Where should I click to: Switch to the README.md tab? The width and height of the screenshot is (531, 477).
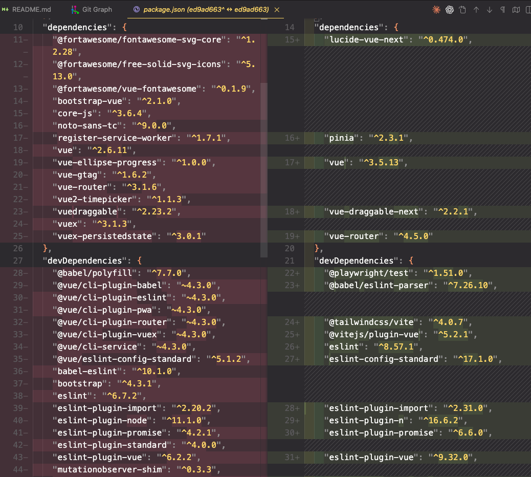(x=31, y=10)
